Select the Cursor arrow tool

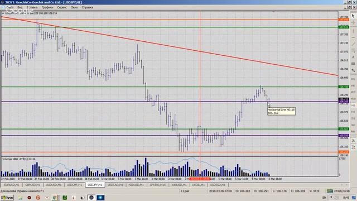coord(353,16)
